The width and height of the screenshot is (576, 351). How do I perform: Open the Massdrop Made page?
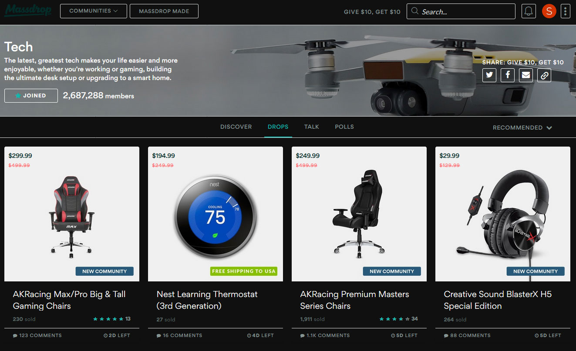(164, 11)
